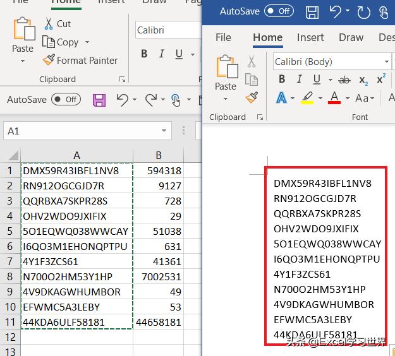Click the yellow highlight color button
Screen dimensions: 395x356
(307, 98)
